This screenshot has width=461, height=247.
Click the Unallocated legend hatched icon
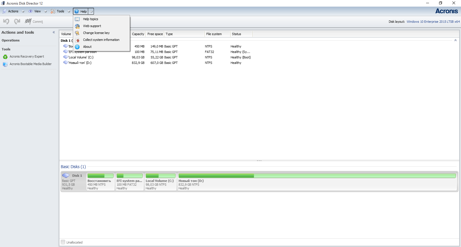click(63, 242)
